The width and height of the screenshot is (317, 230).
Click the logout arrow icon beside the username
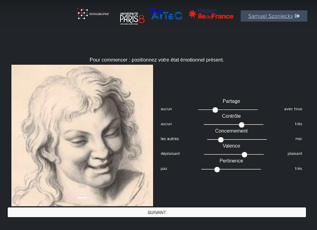coord(297,16)
